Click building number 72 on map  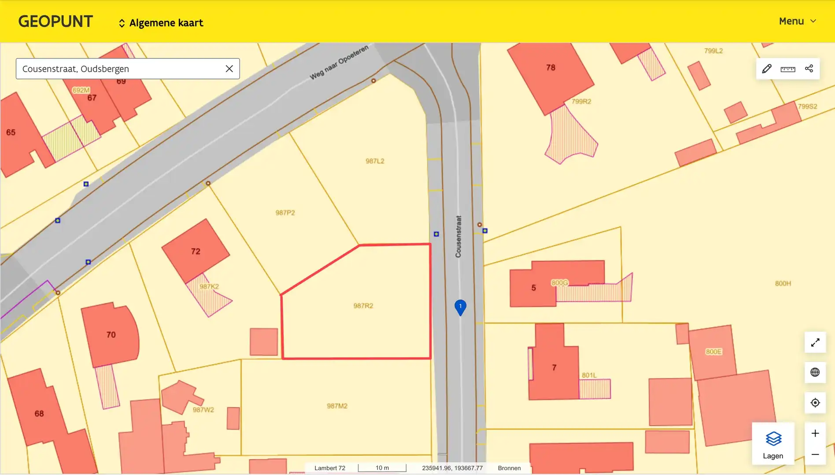coord(196,251)
